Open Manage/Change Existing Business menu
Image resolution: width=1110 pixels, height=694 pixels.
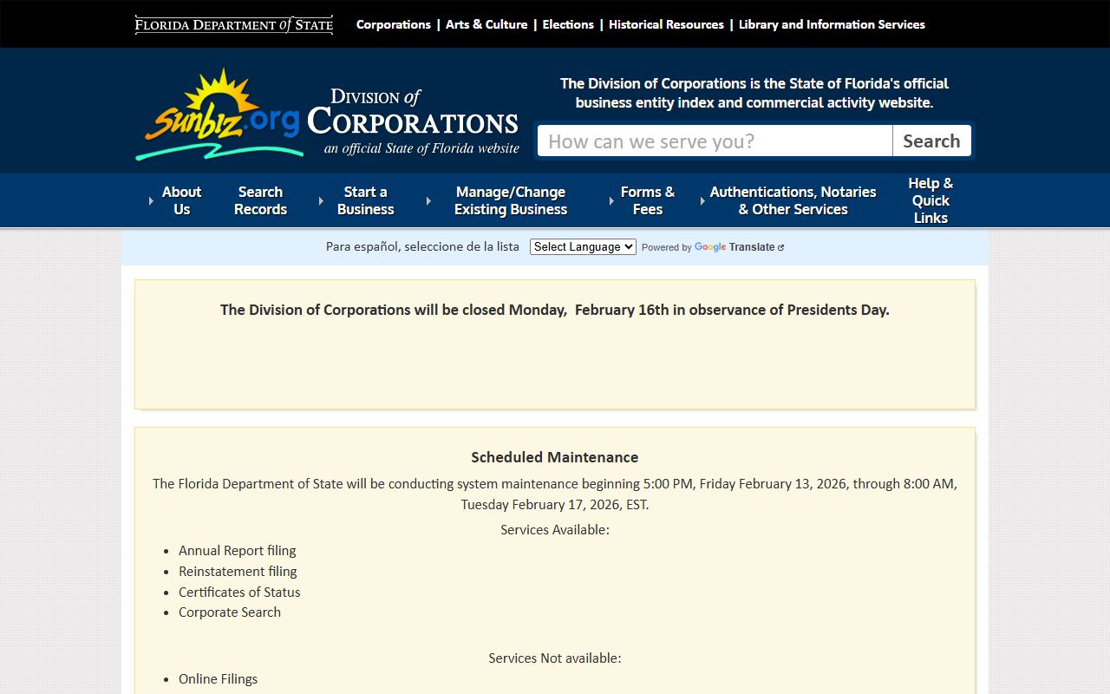tap(511, 200)
